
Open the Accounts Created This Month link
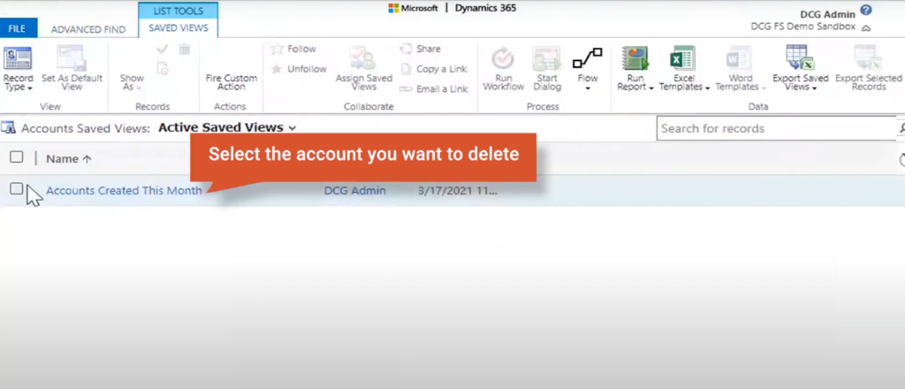[124, 190]
